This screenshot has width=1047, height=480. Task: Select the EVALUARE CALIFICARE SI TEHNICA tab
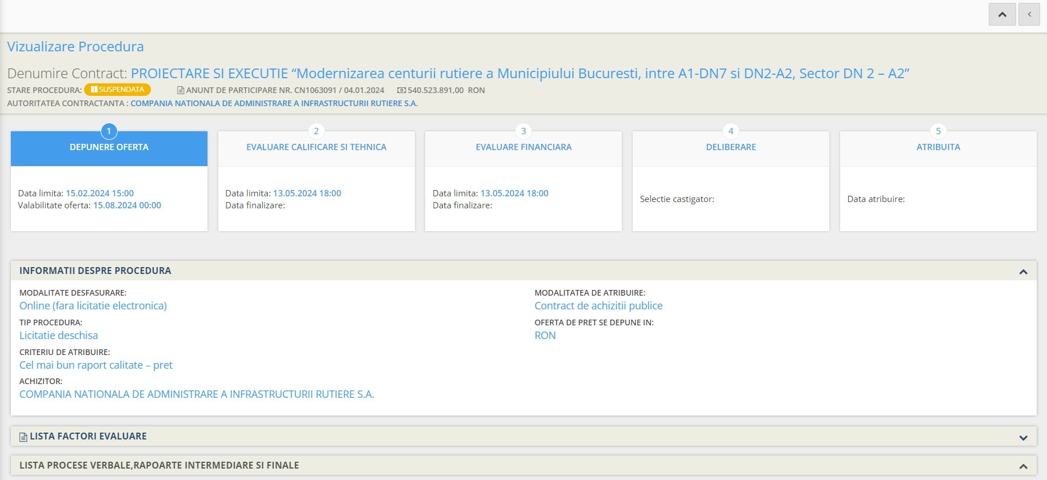pyautogui.click(x=316, y=149)
